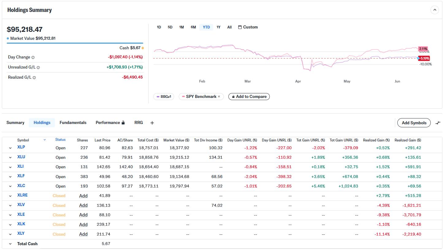Click the Day Change info icon

(33, 57)
